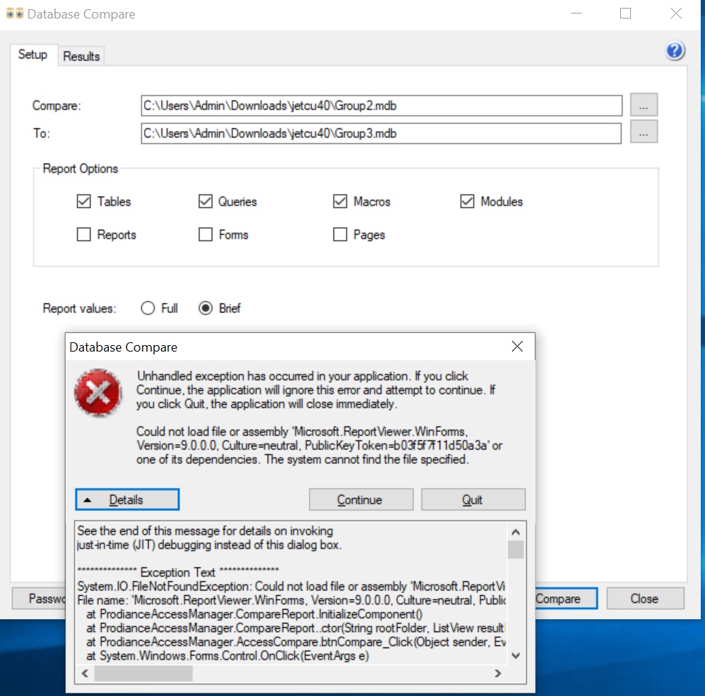Click the down arrow of the details scrollbar
This screenshot has width=705, height=696.
coord(516,655)
